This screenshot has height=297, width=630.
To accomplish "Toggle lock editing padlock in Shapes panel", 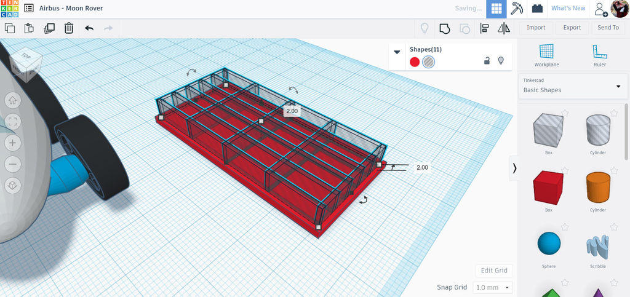I will [x=487, y=61].
